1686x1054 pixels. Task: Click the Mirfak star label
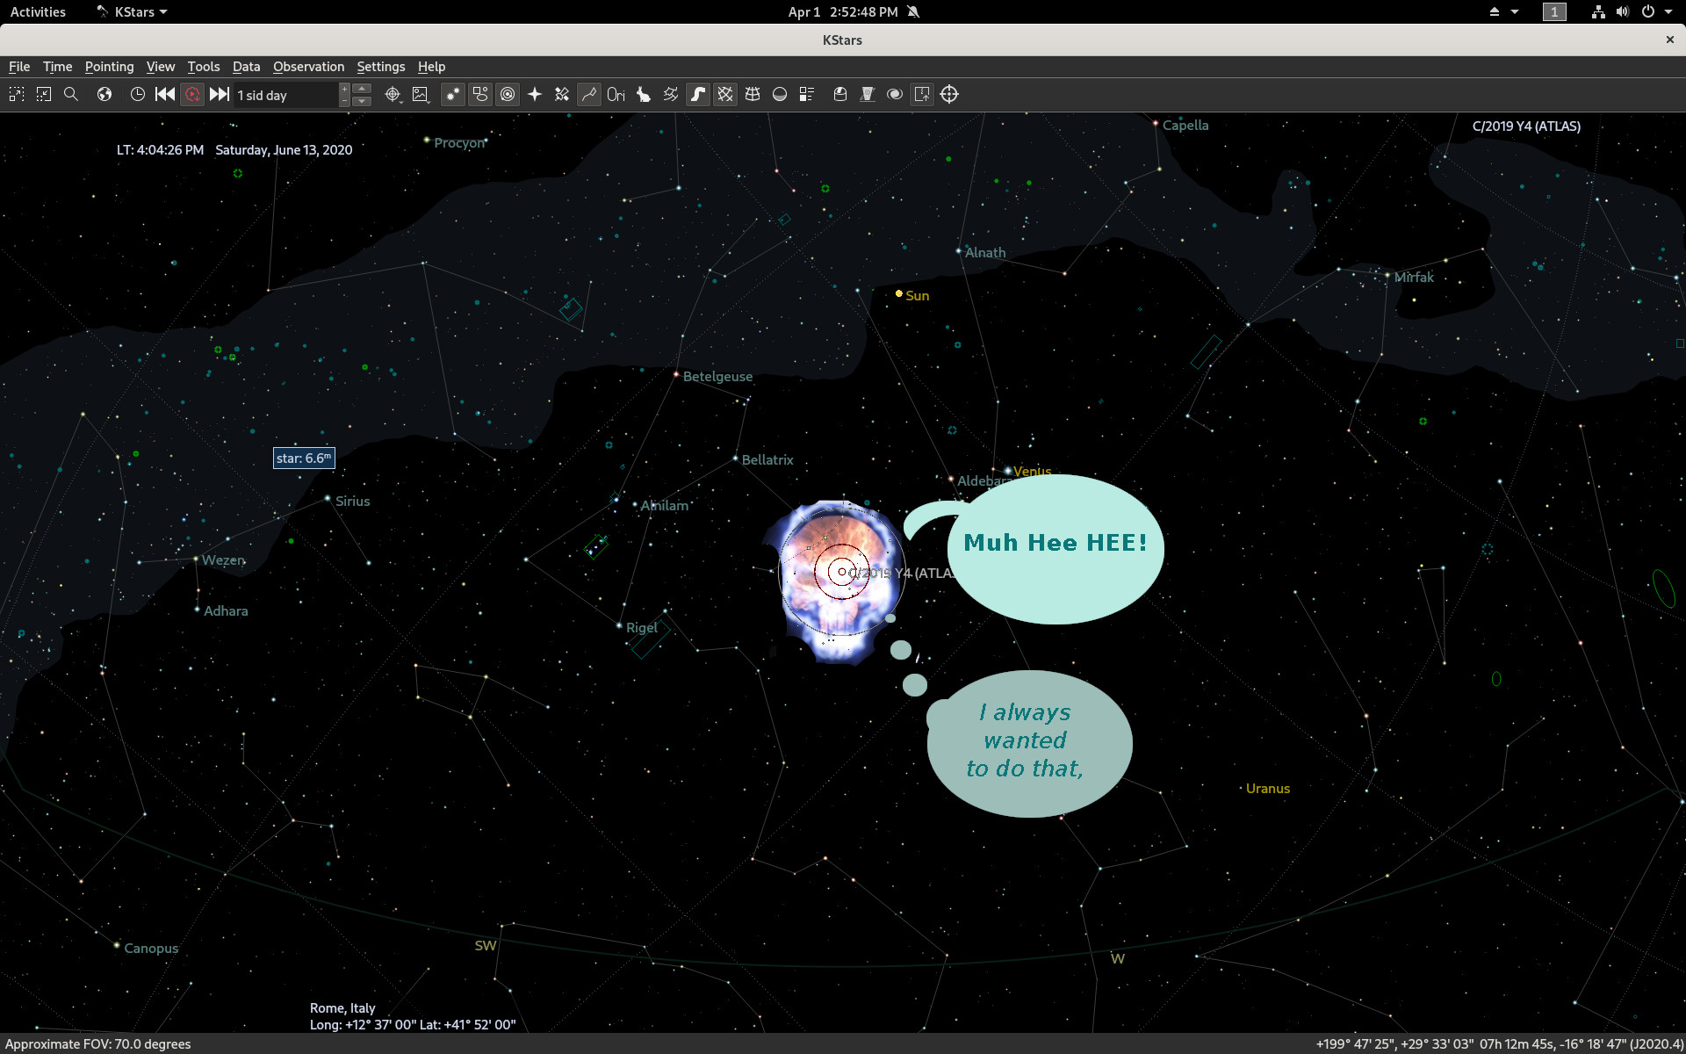click(1414, 277)
